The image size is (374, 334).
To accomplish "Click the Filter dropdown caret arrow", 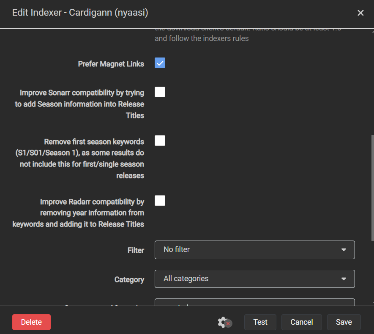I will click(344, 250).
